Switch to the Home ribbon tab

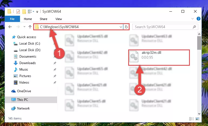pos(28,19)
